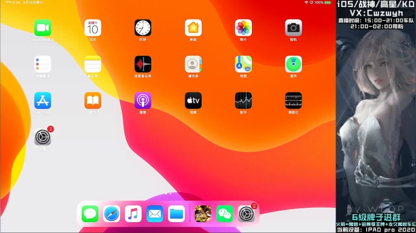Open the FaceTime app
The height and width of the screenshot is (233, 416).
coord(43,28)
